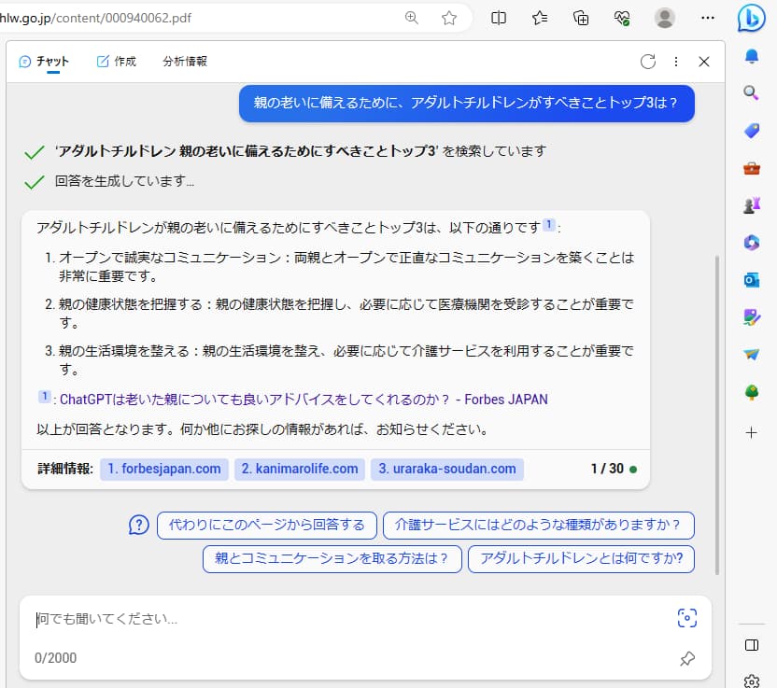Open Image Creator from the sidebar
Viewport: 777px width, 688px height.
click(751, 317)
